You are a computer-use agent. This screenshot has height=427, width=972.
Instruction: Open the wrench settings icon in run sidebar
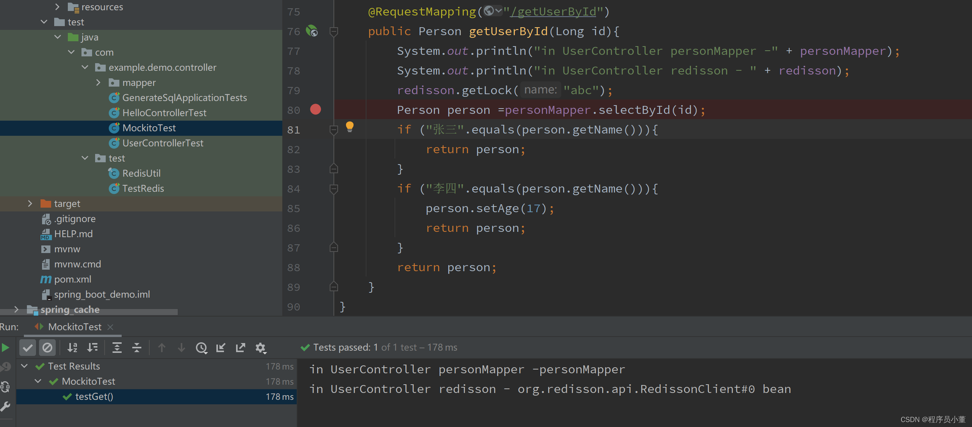click(x=5, y=407)
